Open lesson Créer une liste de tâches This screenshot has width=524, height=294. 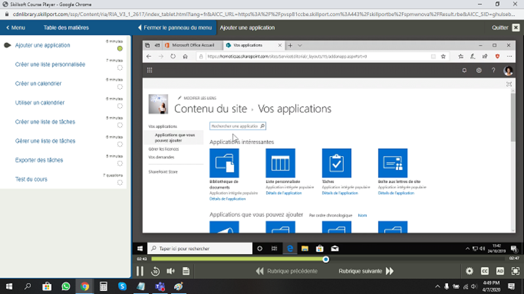pyautogui.click(x=45, y=122)
